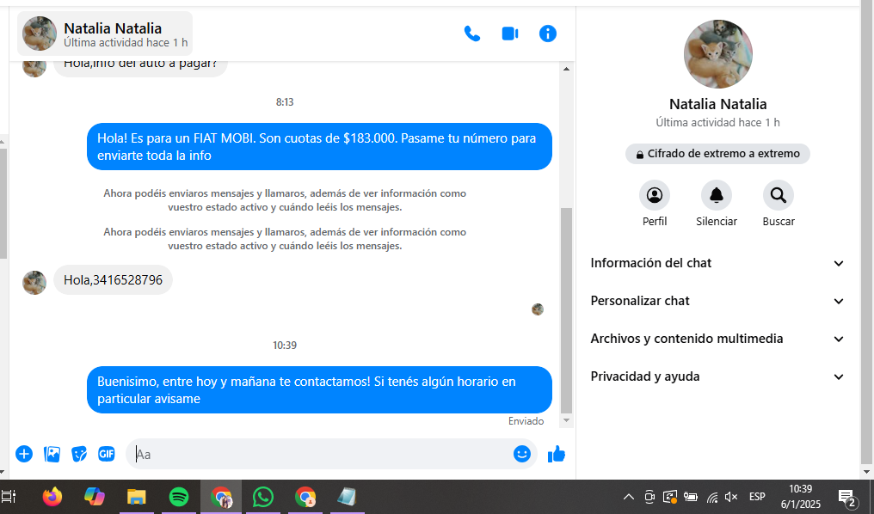The width and height of the screenshot is (874, 514).
Task: Click the Enviado status label
Action: [526, 421]
